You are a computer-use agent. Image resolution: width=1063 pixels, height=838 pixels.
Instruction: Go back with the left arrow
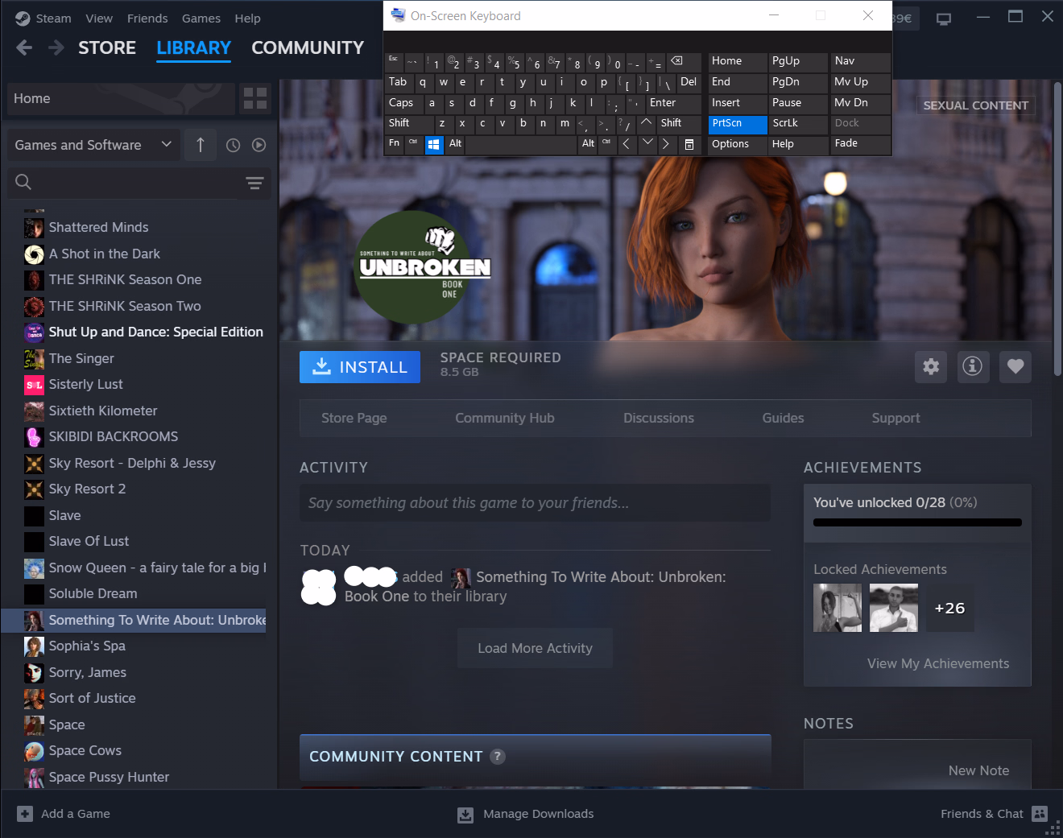point(24,48)
